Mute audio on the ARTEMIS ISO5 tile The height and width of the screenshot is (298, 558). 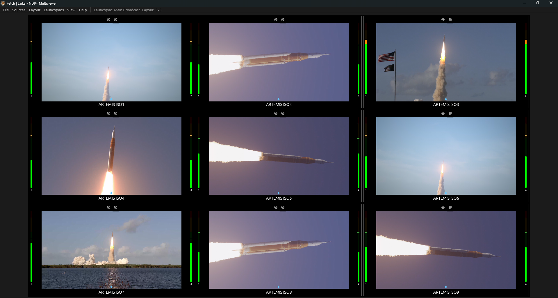click(275, 113)
